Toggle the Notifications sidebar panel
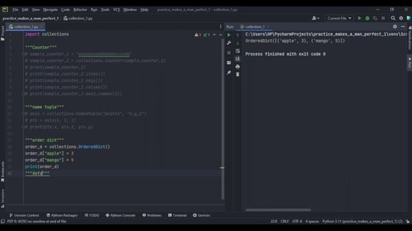The width and height of the screenshot is (412, 231). pos(409,38)
